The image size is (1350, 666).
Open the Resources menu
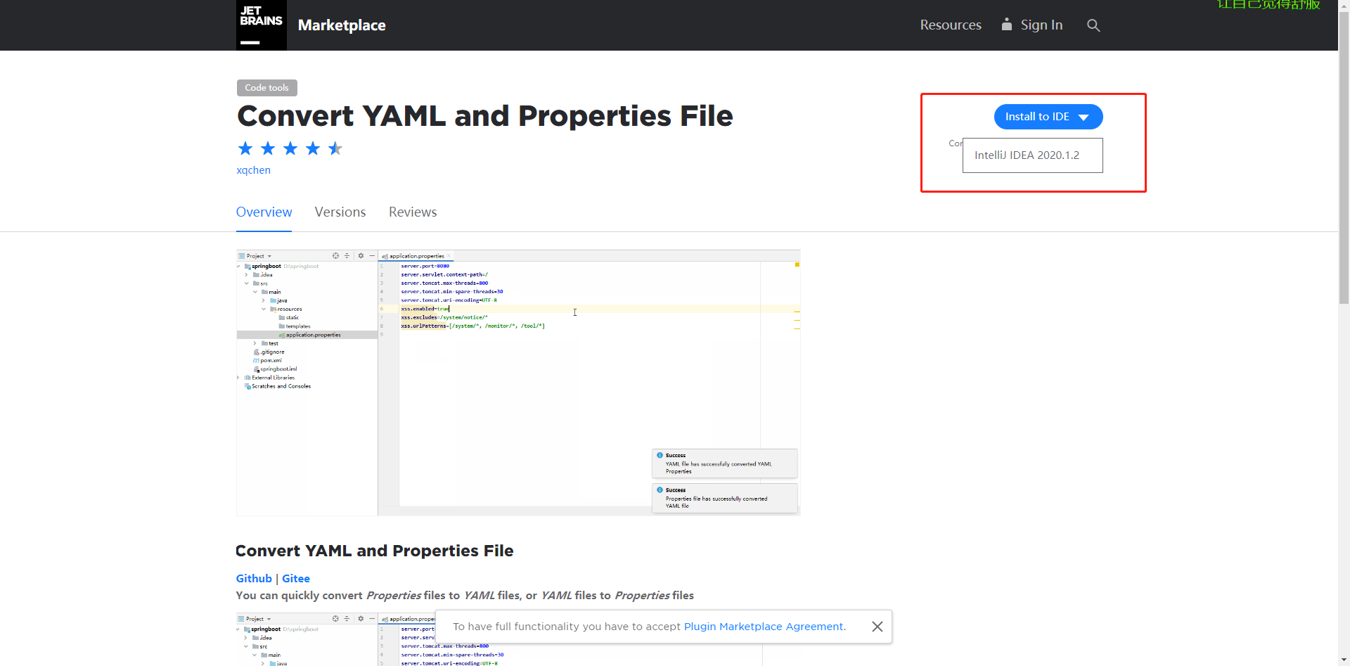pos(951,25)
